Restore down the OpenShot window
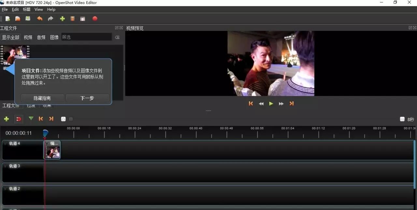 [395, 3]
